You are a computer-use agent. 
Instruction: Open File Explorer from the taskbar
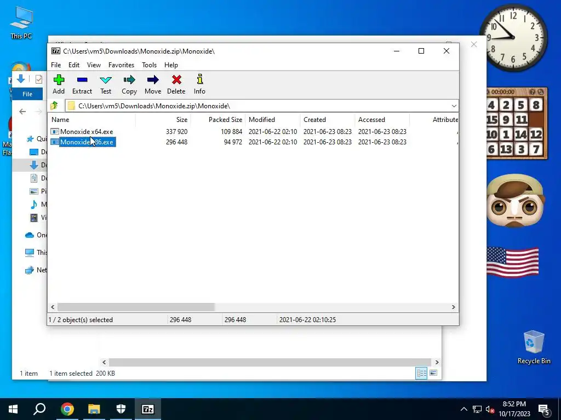coord(94,409)
